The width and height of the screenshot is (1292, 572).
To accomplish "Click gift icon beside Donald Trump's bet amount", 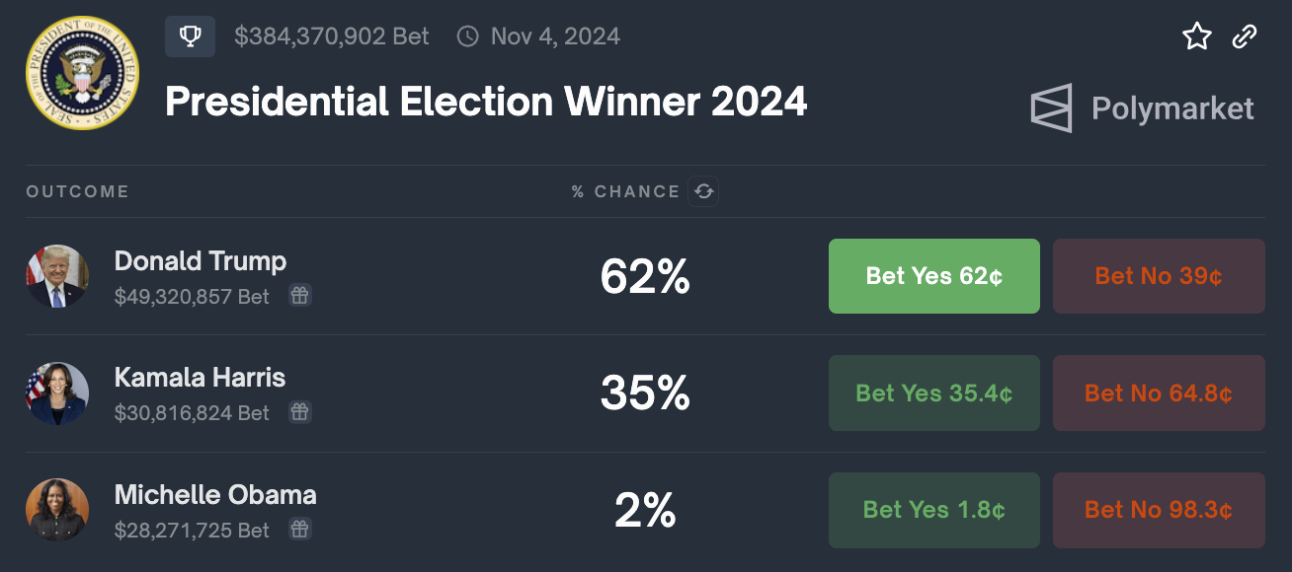I will point(300,296).
